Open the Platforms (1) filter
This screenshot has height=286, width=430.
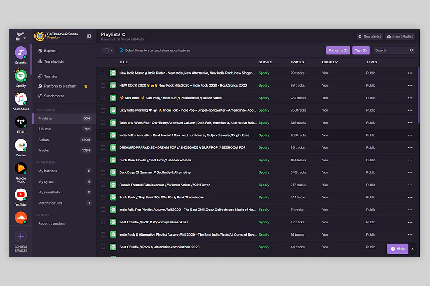[x=338, y=50]
